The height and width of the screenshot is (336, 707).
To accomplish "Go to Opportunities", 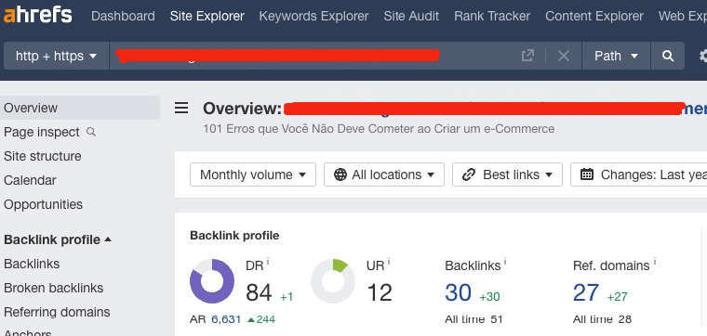I will coord(43,204).
